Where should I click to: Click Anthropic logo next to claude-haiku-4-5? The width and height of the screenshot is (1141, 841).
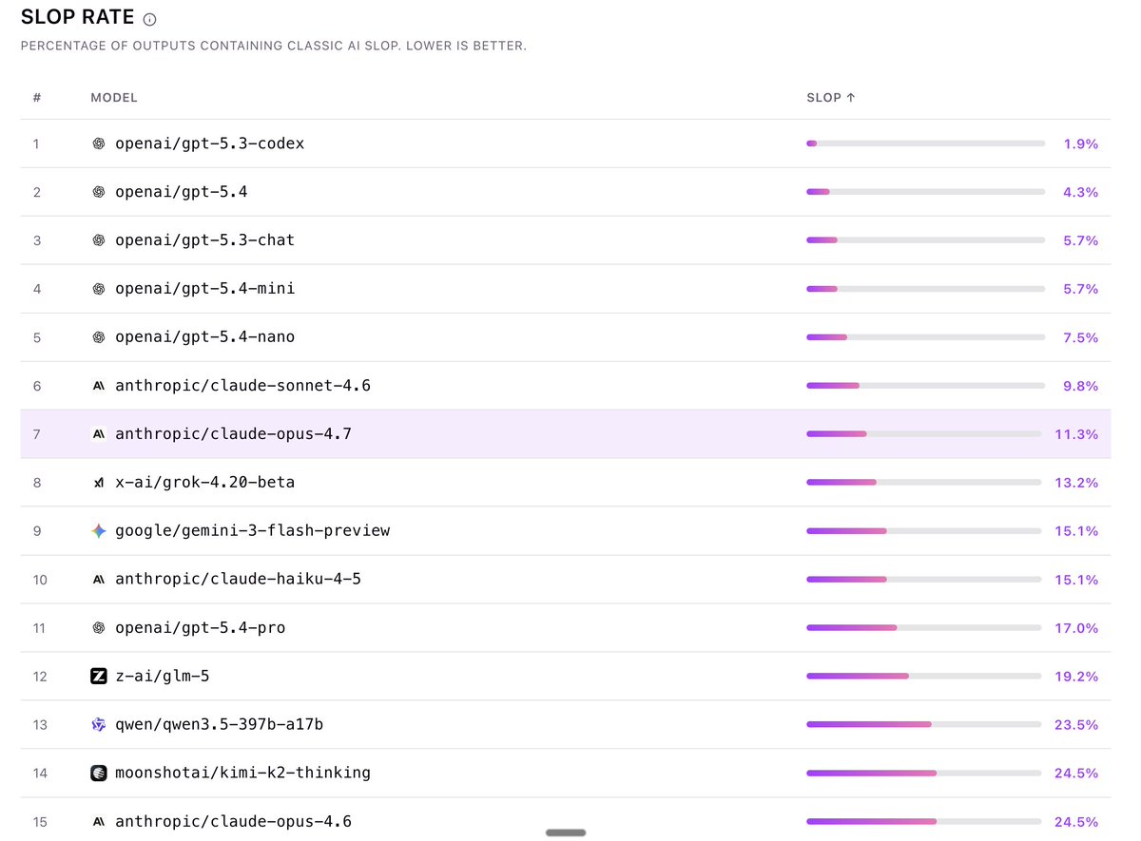[x=99, y=580]
